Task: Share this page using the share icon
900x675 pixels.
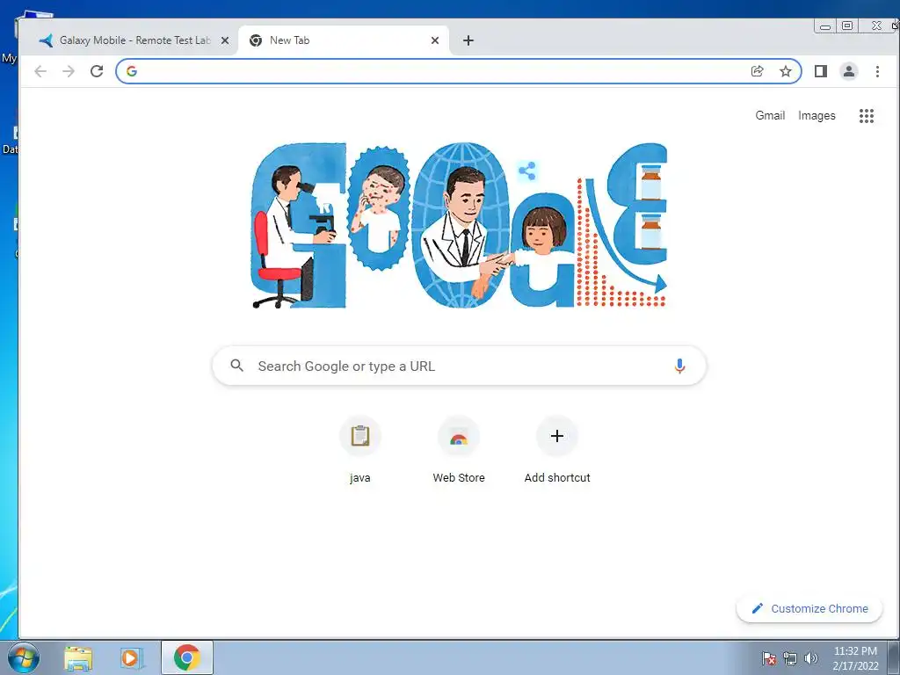Action: 757,71
